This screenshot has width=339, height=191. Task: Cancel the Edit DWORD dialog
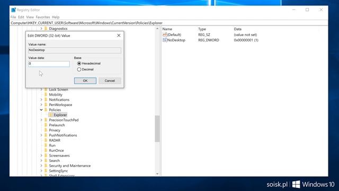pos(110,81)
